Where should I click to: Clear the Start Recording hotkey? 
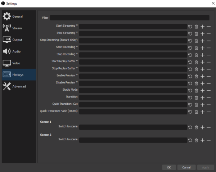196,48
